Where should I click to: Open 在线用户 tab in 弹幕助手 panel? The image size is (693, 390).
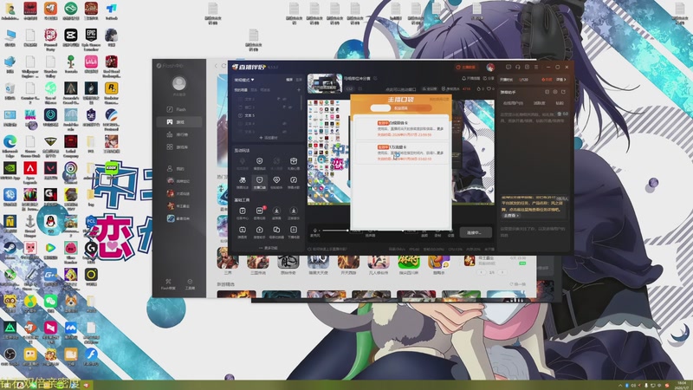coord(513,103)
